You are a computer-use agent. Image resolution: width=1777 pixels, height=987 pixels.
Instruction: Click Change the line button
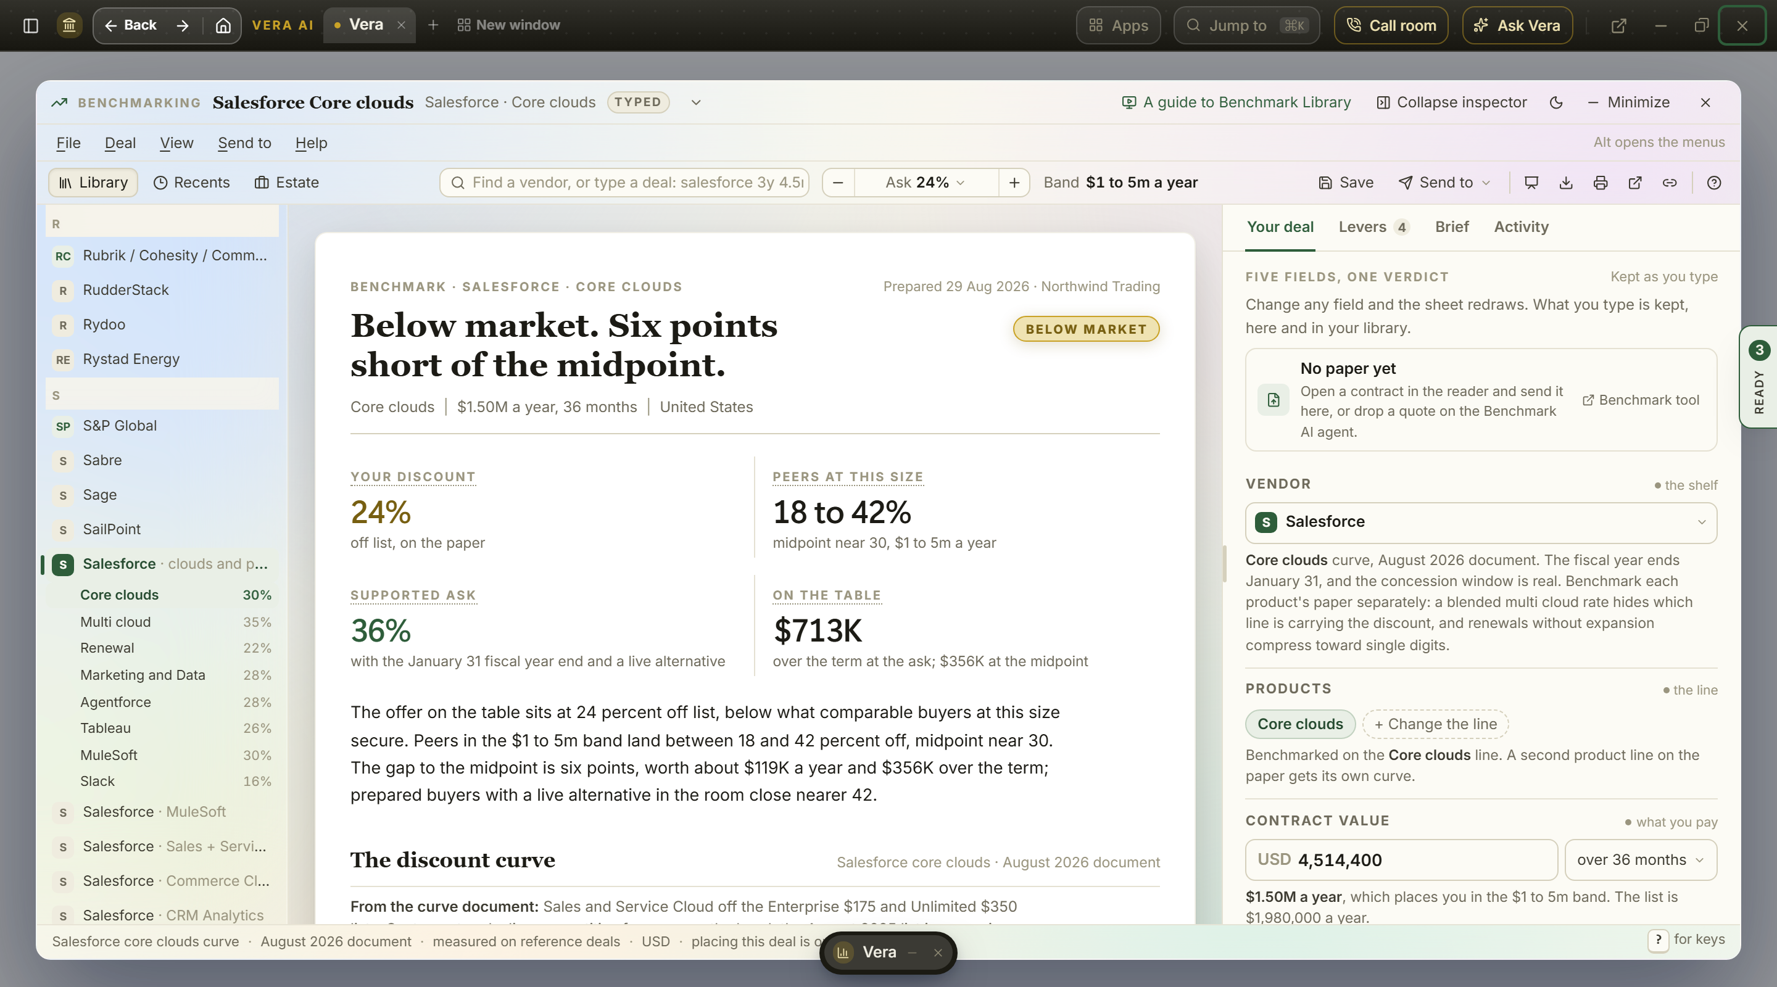(1435, 724)
